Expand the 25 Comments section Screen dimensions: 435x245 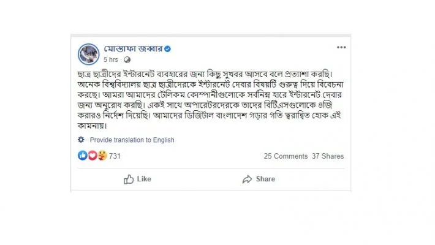pyautogui.click(x=286, y=156)
